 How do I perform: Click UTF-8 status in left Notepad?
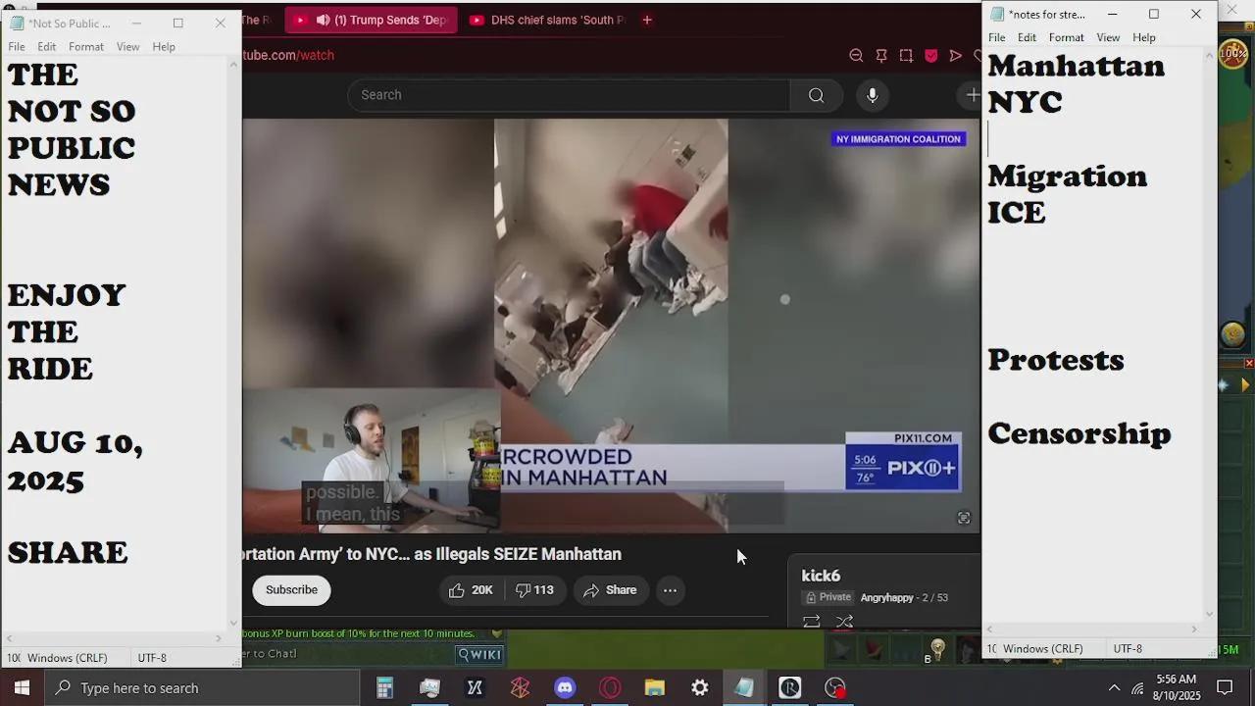coord(152,658)
